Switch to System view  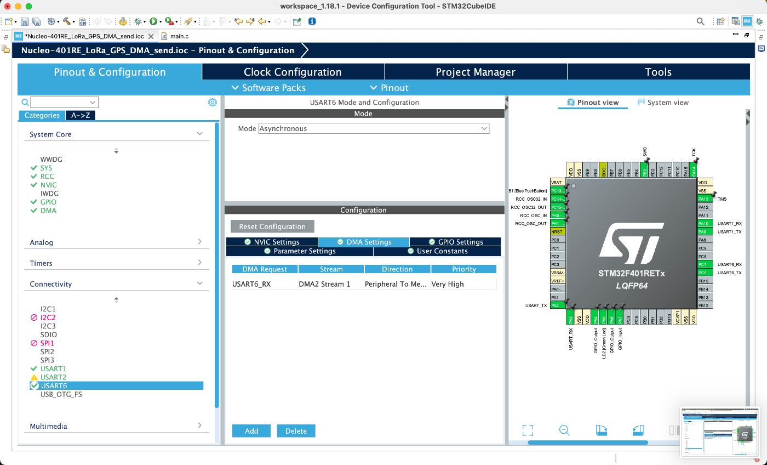pos(663,103)
